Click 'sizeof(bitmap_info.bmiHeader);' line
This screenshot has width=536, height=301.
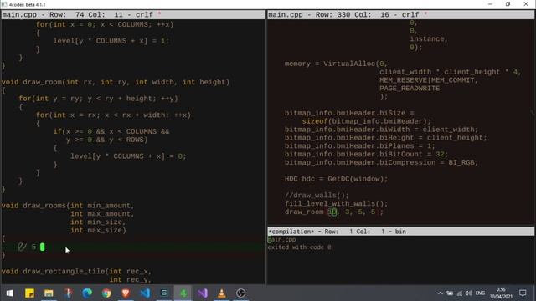click(x=367, y=121)
